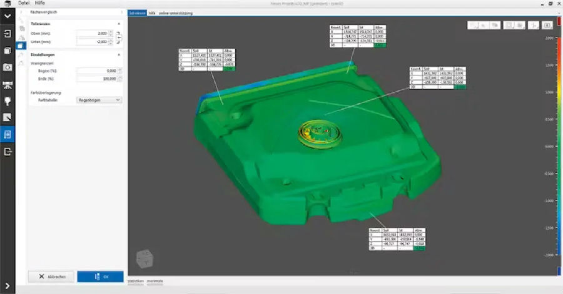Click the Beginn (%) input field
The image size is (563, 294).
pyautogui.click(x=97, y=71)
